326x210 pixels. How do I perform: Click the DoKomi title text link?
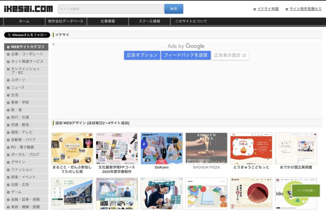tap(161, 167)
